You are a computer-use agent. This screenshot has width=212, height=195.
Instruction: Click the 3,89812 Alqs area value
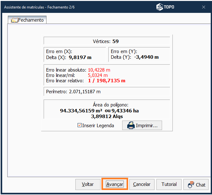[x=107, y=116]
